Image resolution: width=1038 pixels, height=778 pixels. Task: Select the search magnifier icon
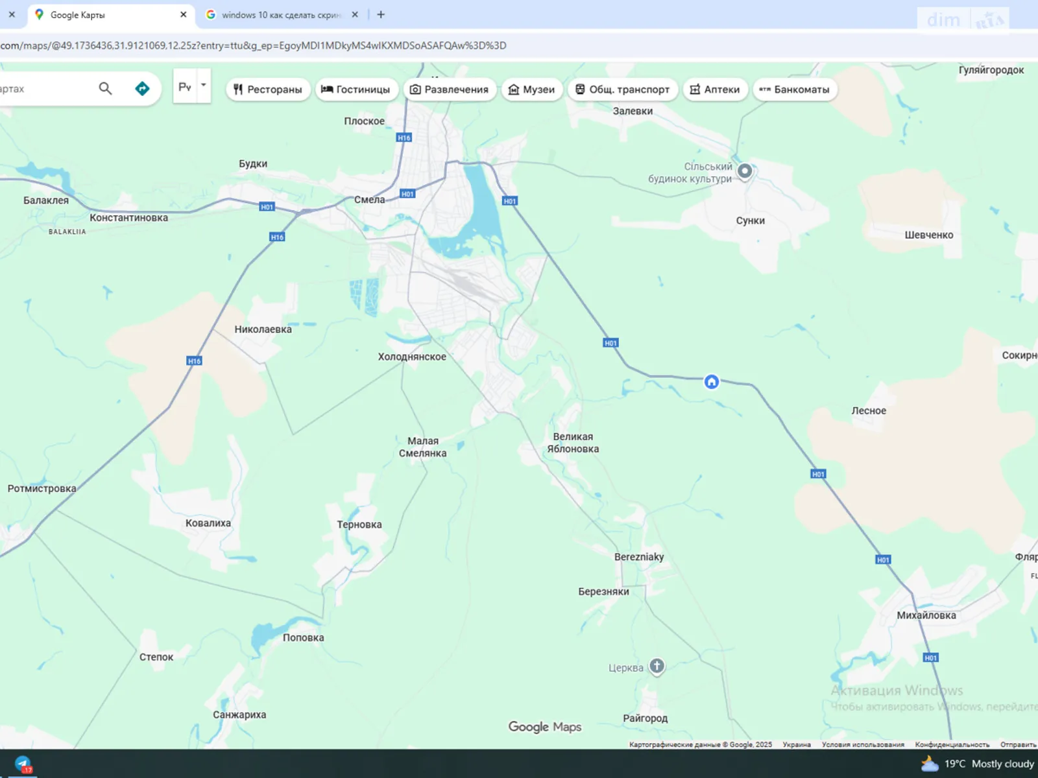[x=105, y=88]
